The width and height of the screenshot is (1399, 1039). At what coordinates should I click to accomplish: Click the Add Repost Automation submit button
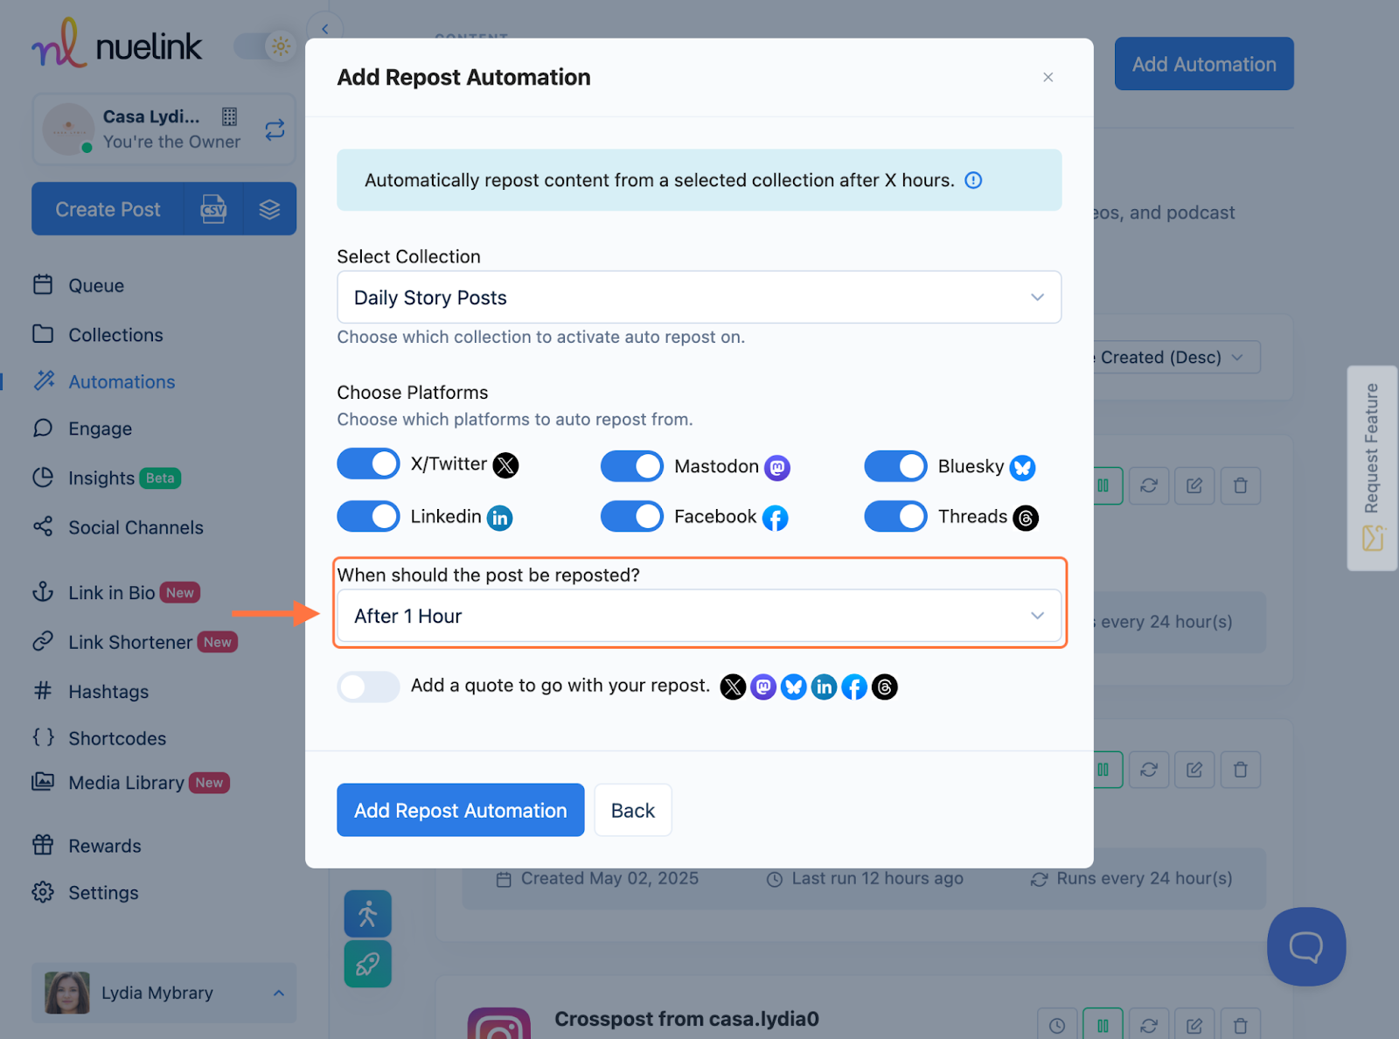(461, 810)
